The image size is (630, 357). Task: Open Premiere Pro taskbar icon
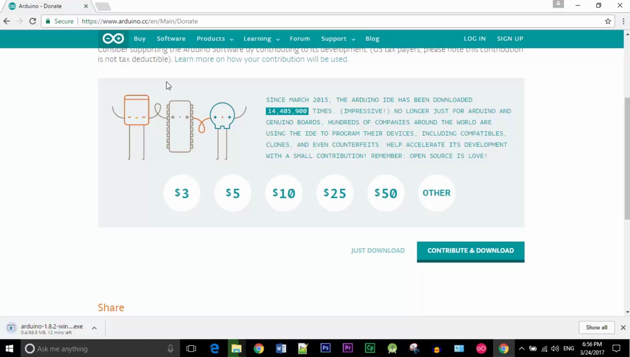click(347, 348)
